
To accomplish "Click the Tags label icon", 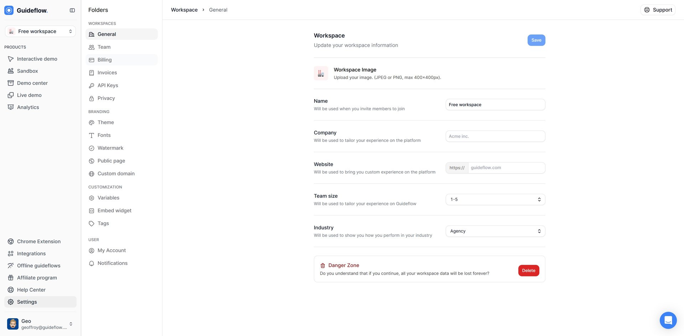I will pyautogui.click(x=92, y=224).
